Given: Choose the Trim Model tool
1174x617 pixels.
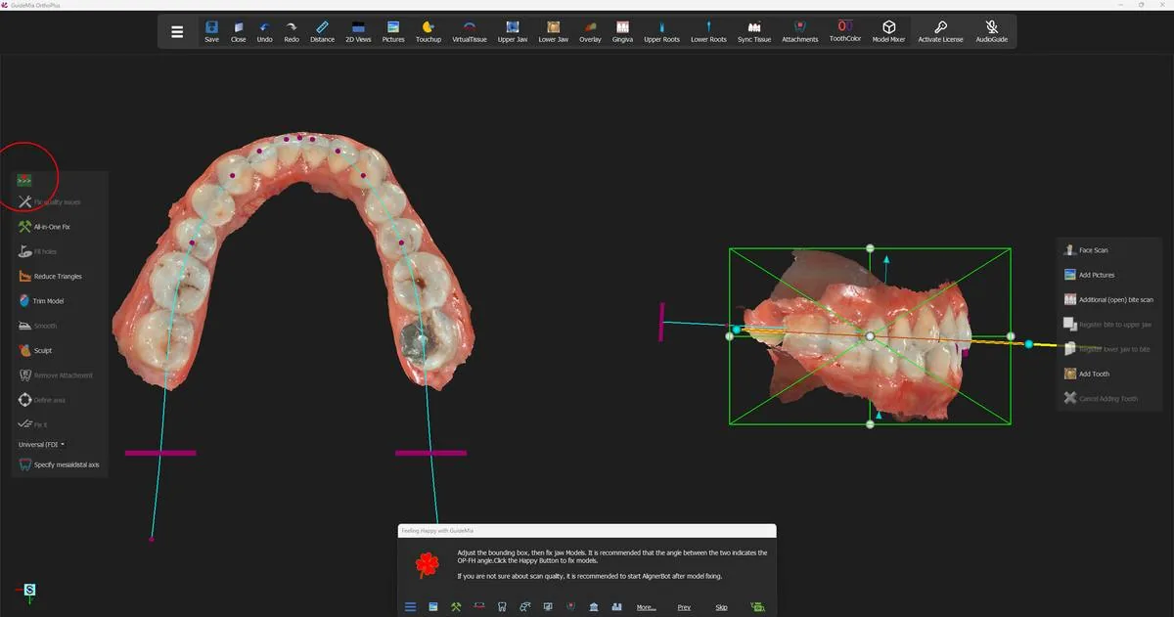Looking at the screenshot, I should click(x=41, y=301).
